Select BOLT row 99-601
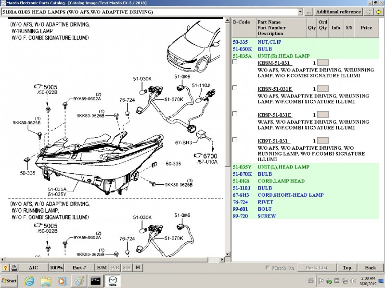The image size is (385, 288). coord(306,209)
